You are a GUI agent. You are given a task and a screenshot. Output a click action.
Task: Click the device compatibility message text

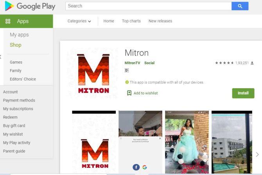167,82
